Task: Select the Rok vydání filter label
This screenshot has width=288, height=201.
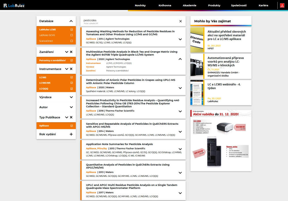Action: 48,134
